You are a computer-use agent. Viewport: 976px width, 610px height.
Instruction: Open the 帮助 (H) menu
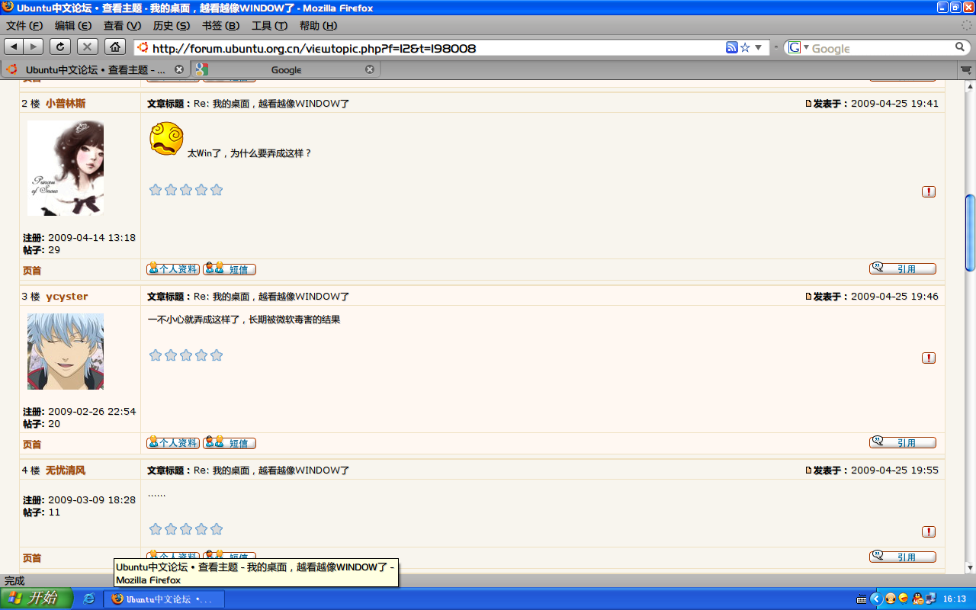point(318,26)
